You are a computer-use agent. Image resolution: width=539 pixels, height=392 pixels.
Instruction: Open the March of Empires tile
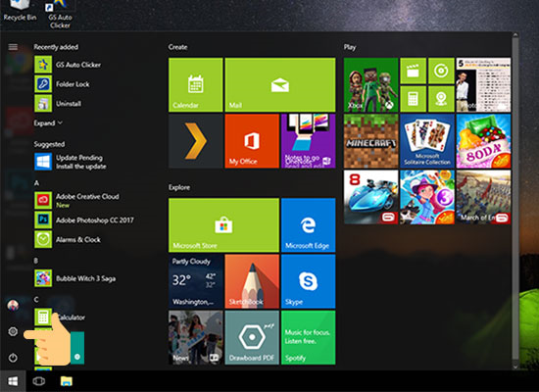click(484, 197)
